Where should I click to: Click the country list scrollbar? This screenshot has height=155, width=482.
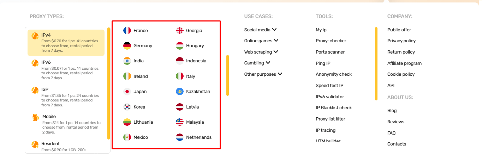point(228,75)
